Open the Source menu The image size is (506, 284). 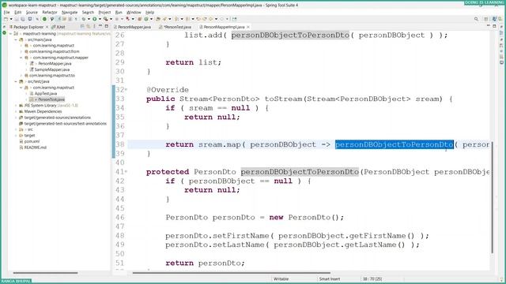tap(32, 13)
